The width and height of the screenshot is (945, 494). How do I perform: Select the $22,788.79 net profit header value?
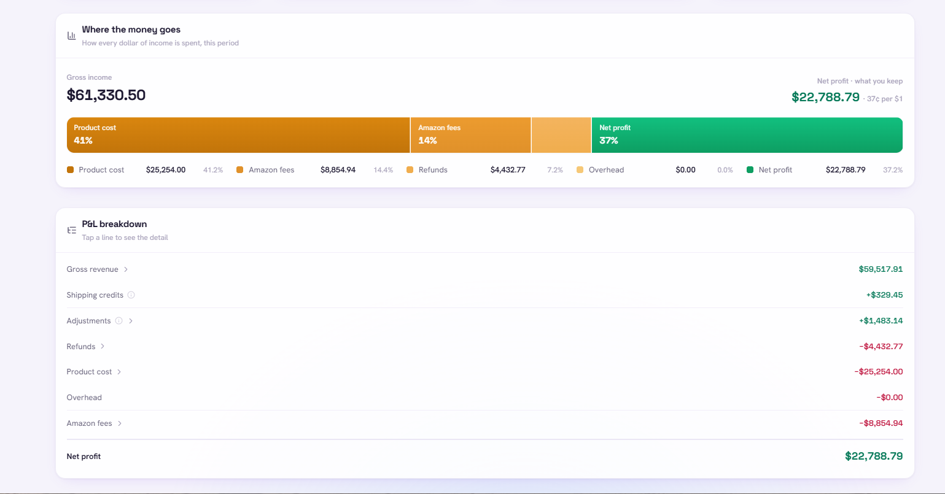pyautogui.click(x=825, y=97)
